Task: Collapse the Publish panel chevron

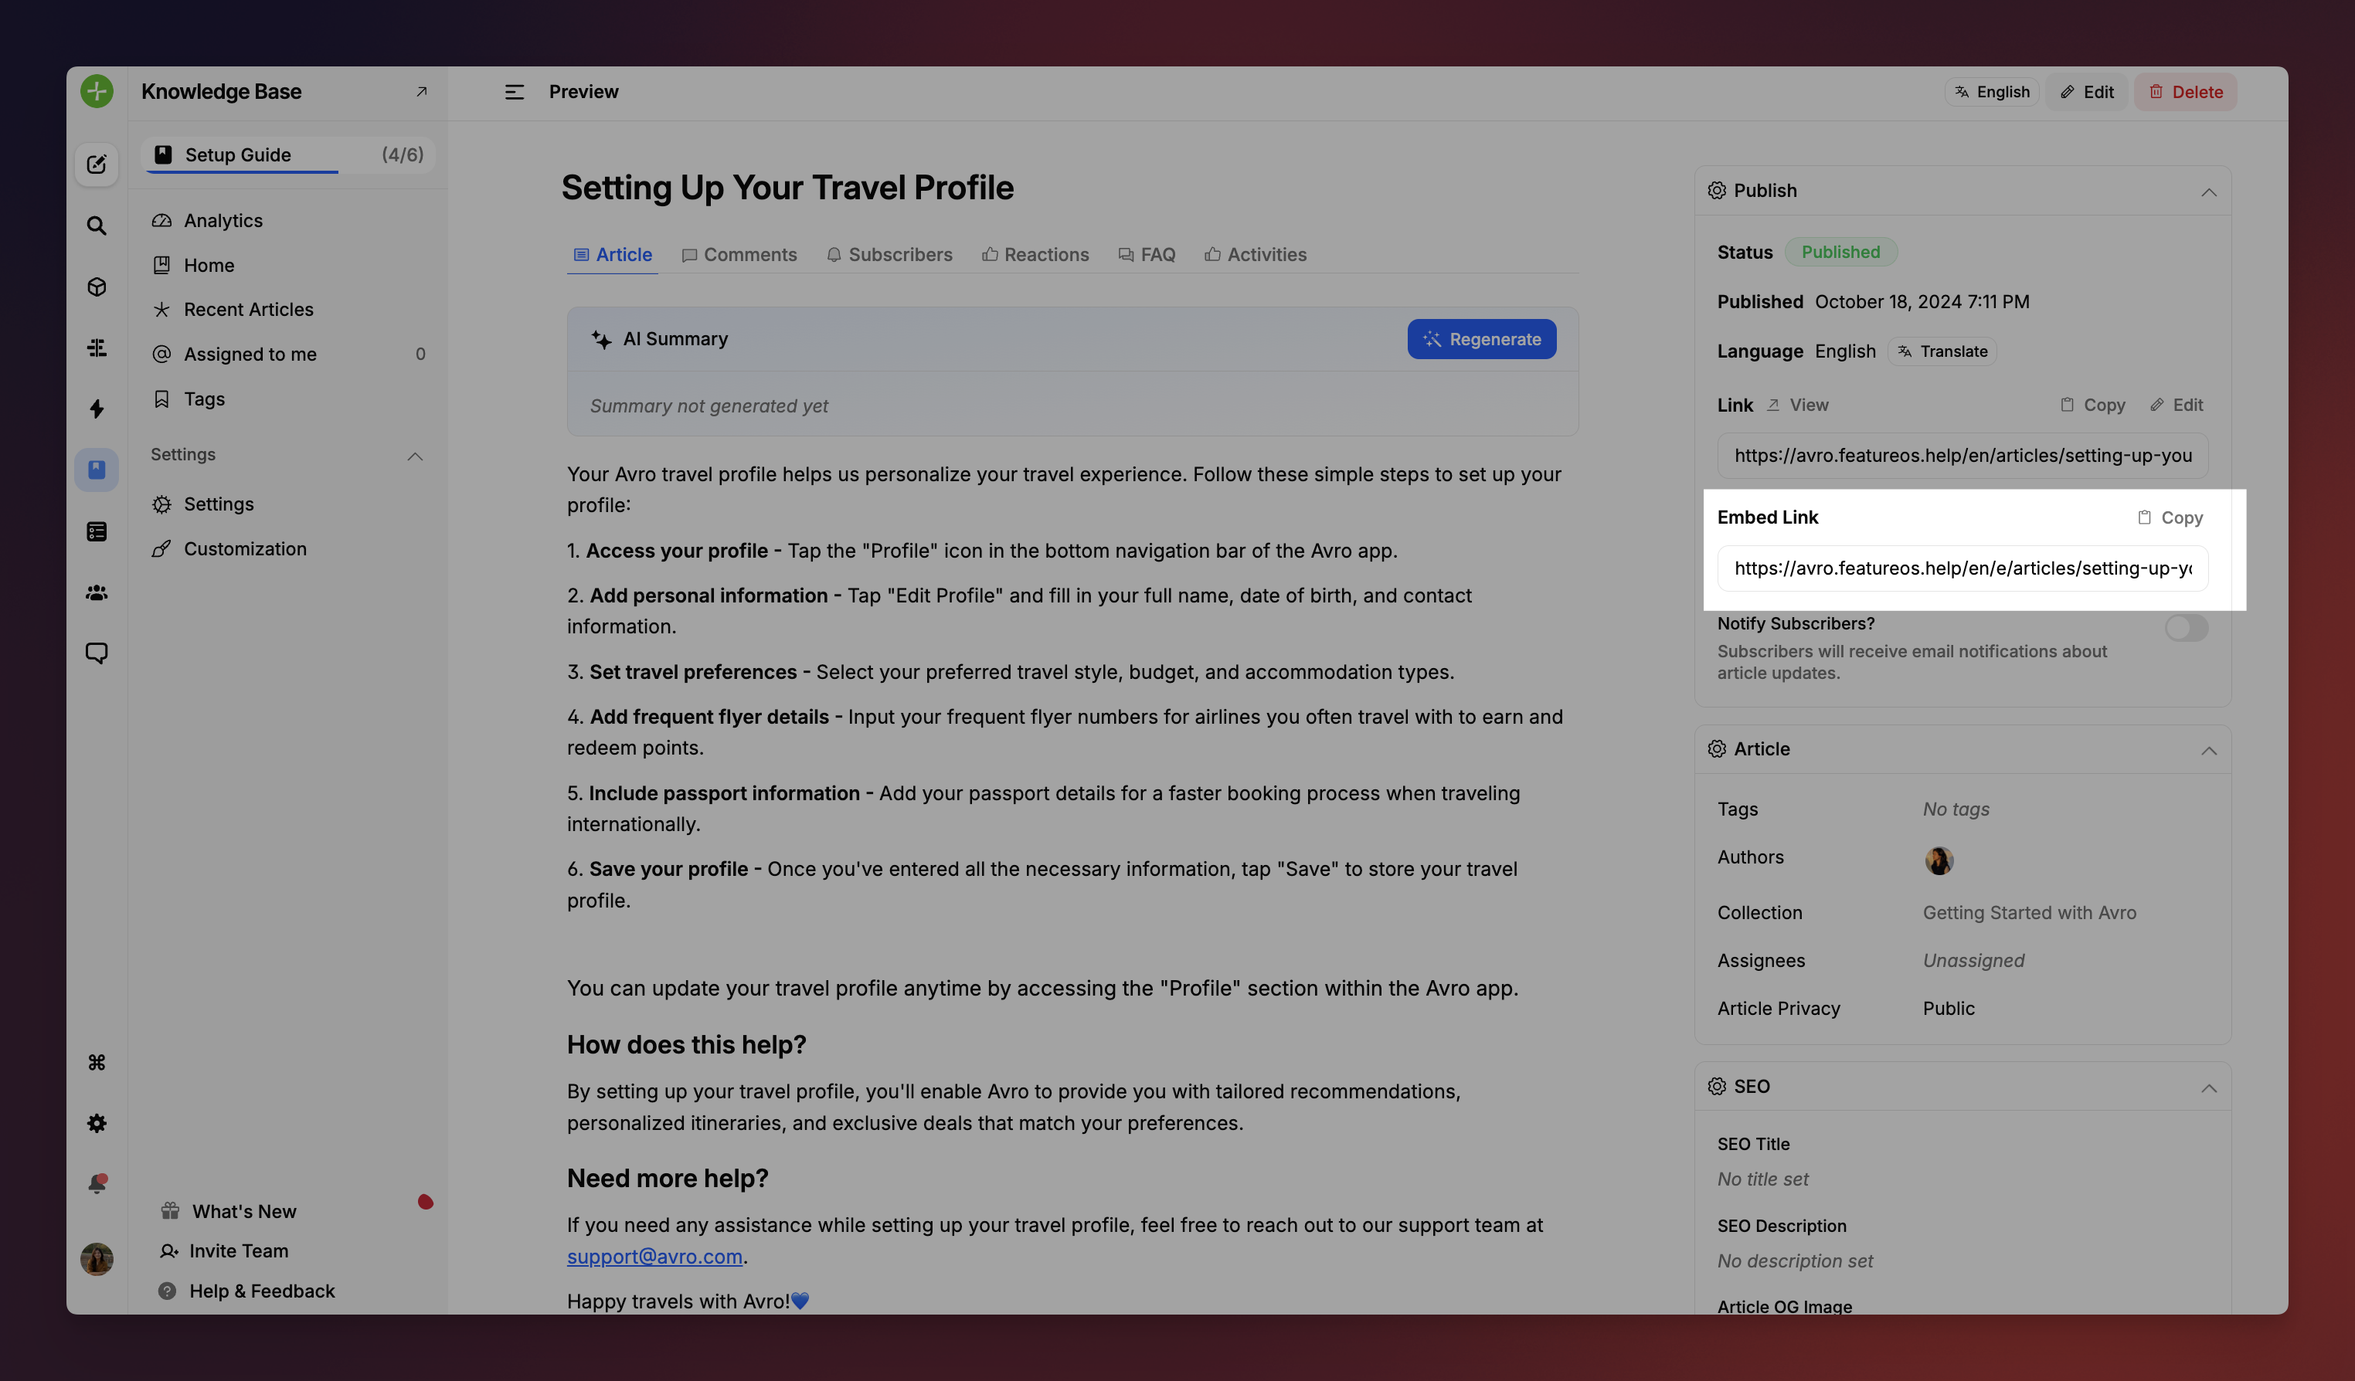Action: tap(2208, 192)
